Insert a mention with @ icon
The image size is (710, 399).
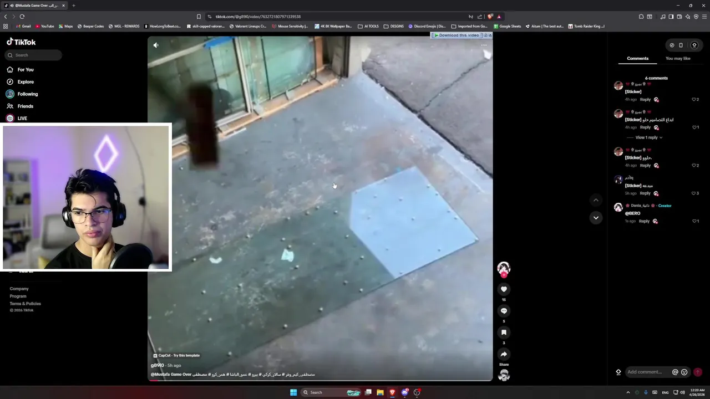pyautogui.click(x=675, y=372)
